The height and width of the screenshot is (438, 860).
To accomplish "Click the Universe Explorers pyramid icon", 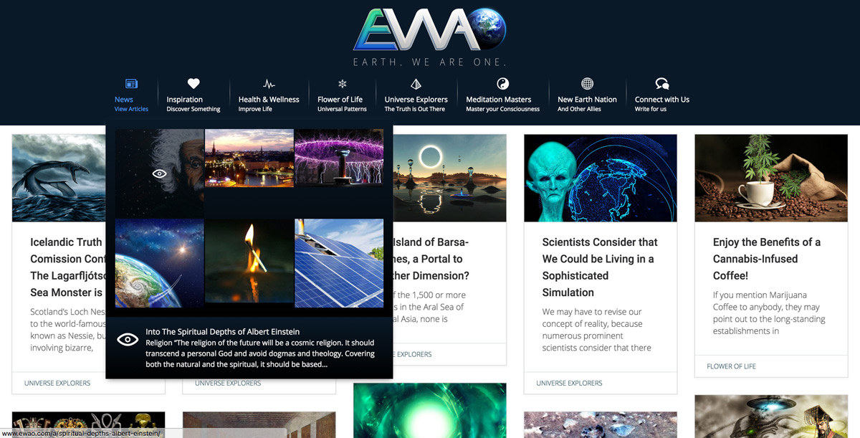I will pyautogui.click(x=416, y=84).
